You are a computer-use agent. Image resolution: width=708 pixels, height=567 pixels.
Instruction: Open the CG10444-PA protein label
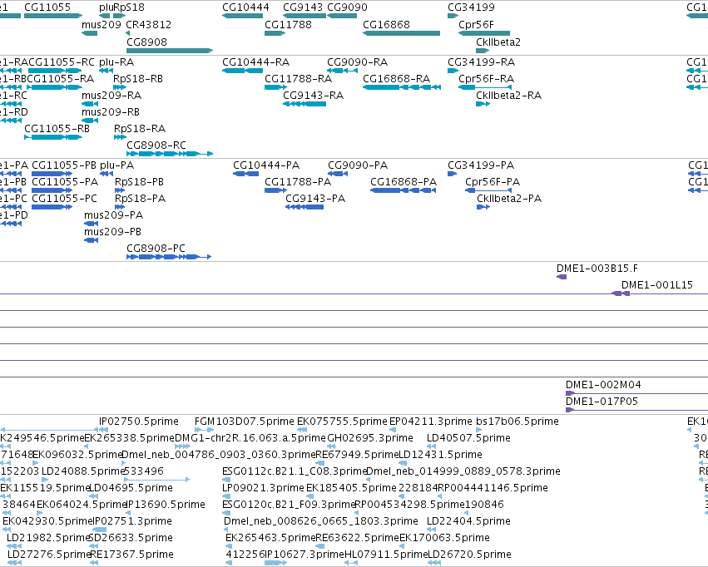pos(266,165)
